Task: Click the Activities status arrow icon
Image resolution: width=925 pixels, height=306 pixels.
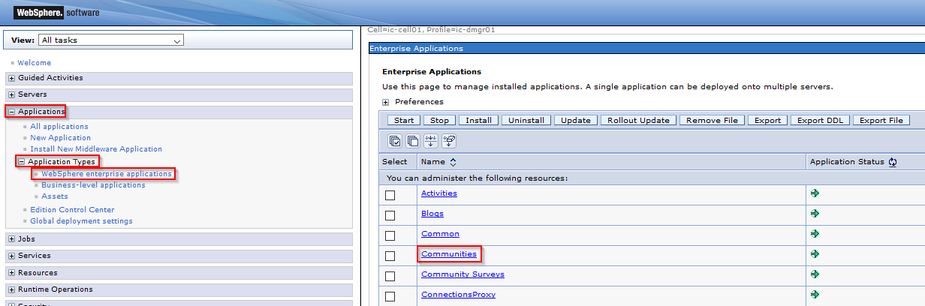Action: 815,193
